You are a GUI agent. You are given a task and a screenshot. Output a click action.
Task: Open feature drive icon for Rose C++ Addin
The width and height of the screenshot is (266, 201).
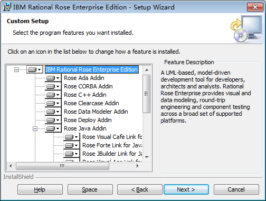point(53,95)
